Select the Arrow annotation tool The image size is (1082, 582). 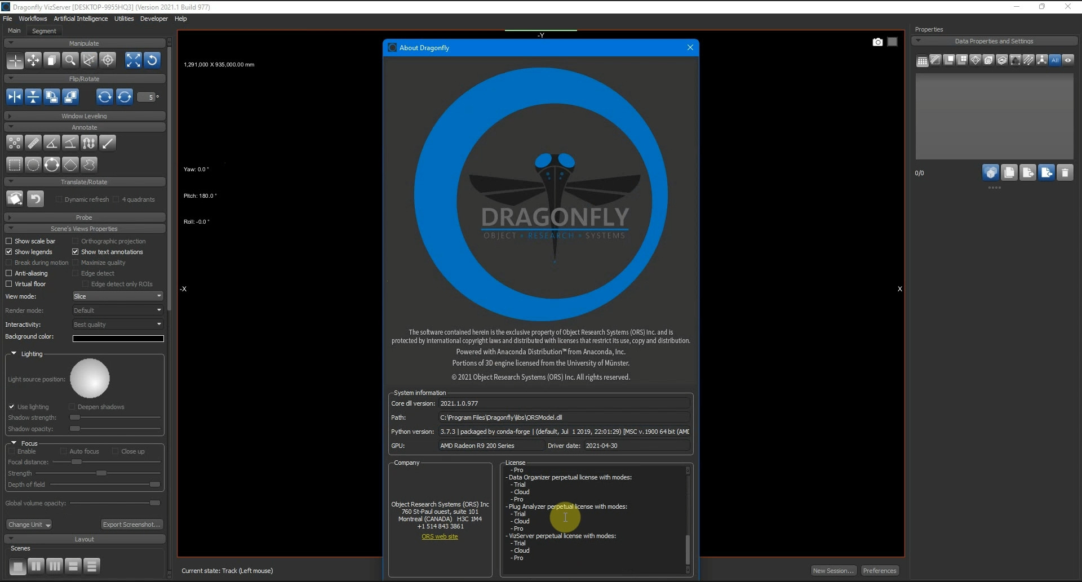point(108,143)
